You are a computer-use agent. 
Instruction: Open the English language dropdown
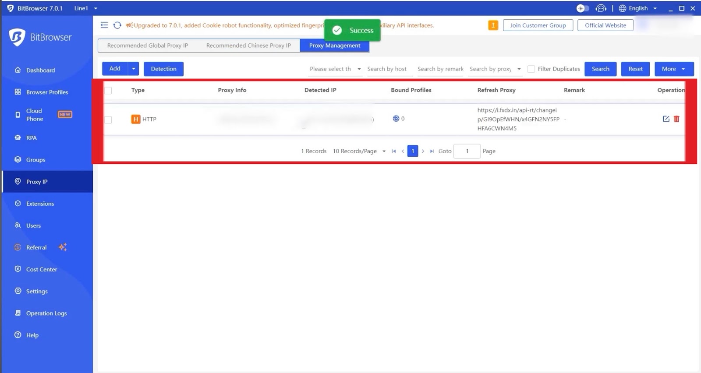pos(643,8)
